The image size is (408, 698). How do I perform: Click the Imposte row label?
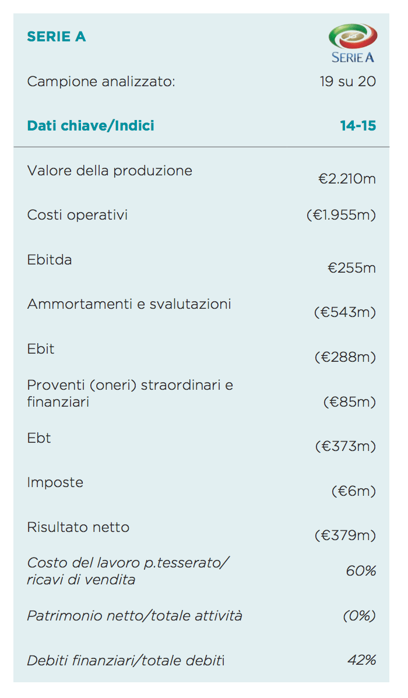[55, 482]
